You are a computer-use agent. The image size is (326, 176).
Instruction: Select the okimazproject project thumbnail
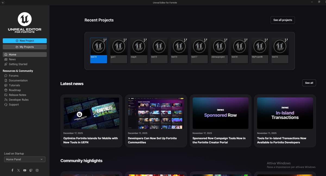(x=219, y=51)
